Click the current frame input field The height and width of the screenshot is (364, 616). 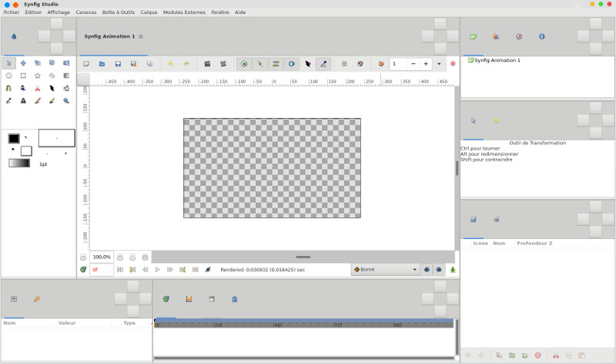[102, 269]
